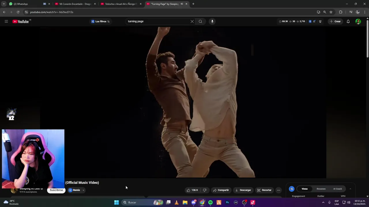Open the YouTube account avatar menu
Viewport: 369px width, 207px height.
coord(358,22)
